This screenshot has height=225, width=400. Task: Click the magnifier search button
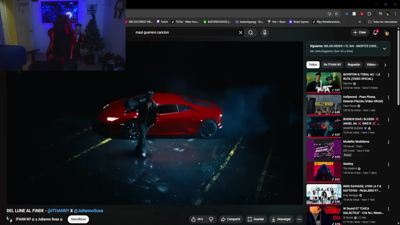pos(251,32)
